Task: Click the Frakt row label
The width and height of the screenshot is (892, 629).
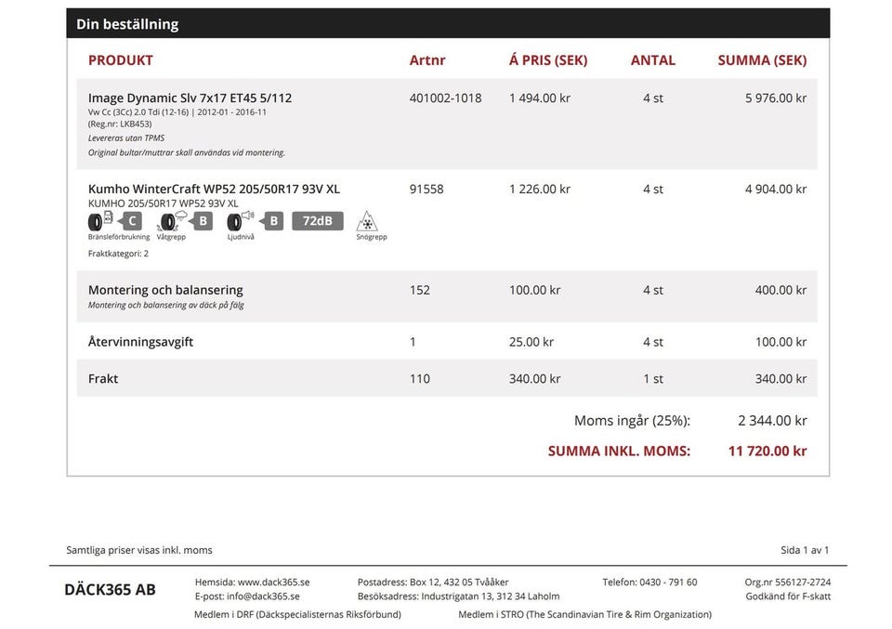Action: (103, 379)
